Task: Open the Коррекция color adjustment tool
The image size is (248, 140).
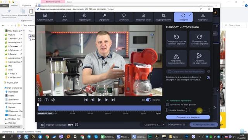Action: 84,17
